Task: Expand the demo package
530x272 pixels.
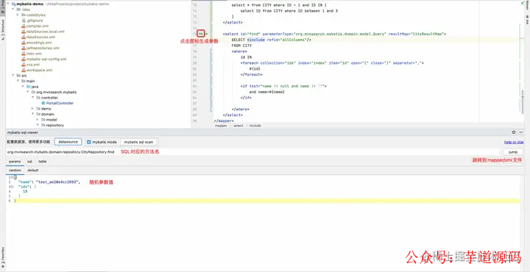Action: 32,109
